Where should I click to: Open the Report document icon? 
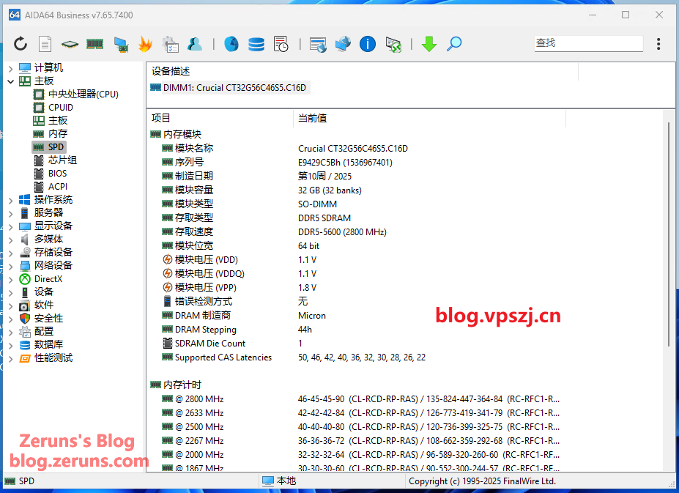(x=45, y=44)
